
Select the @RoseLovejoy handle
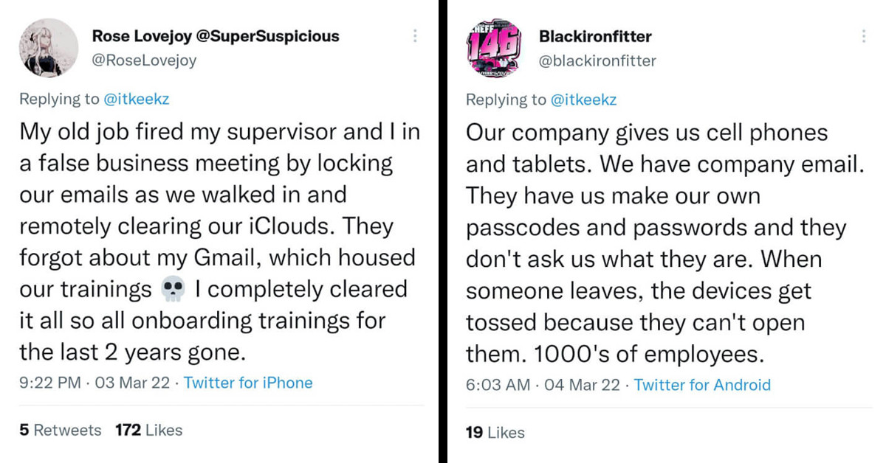coord(142,60)
